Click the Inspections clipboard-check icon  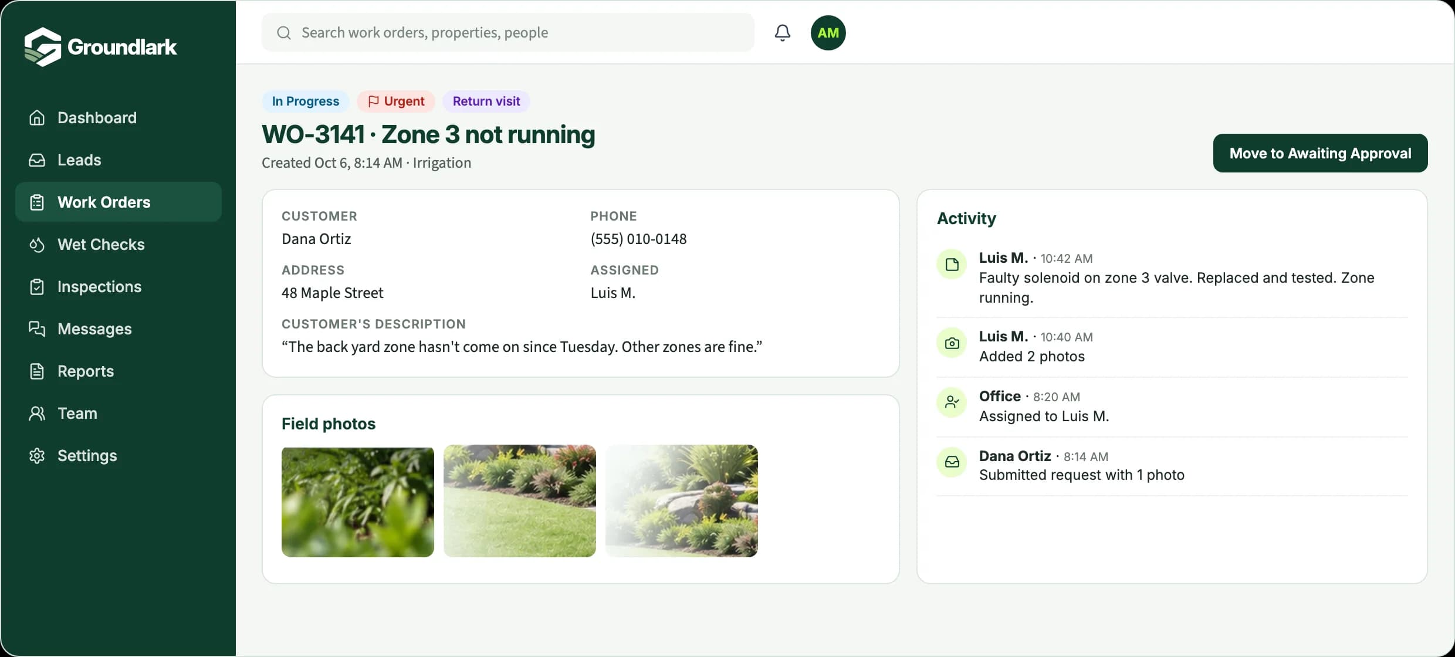point(37,287)
